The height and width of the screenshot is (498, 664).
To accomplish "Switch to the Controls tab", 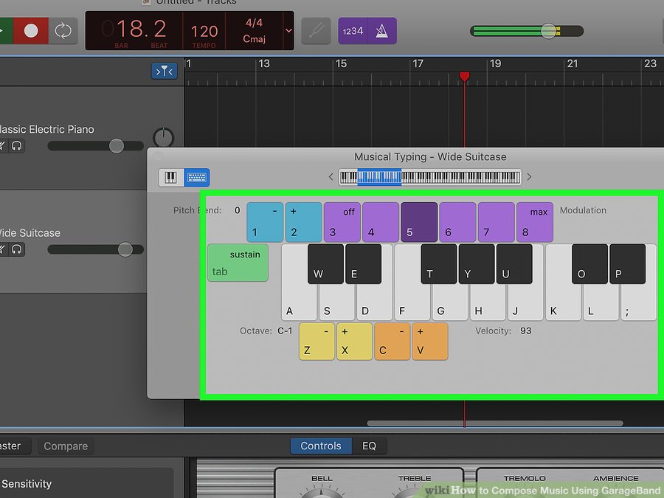I will (x=321, y=446).
